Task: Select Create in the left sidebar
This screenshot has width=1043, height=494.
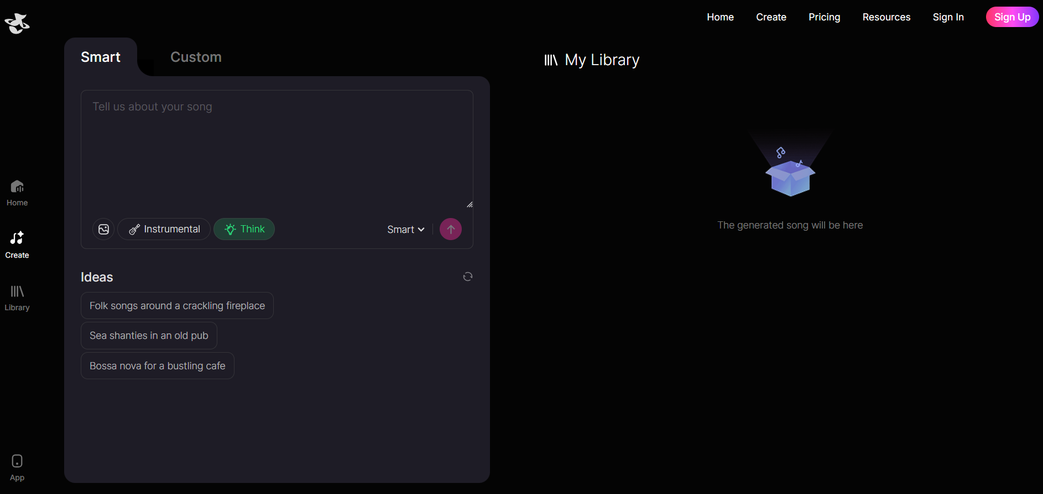Action: pos(17,245)
